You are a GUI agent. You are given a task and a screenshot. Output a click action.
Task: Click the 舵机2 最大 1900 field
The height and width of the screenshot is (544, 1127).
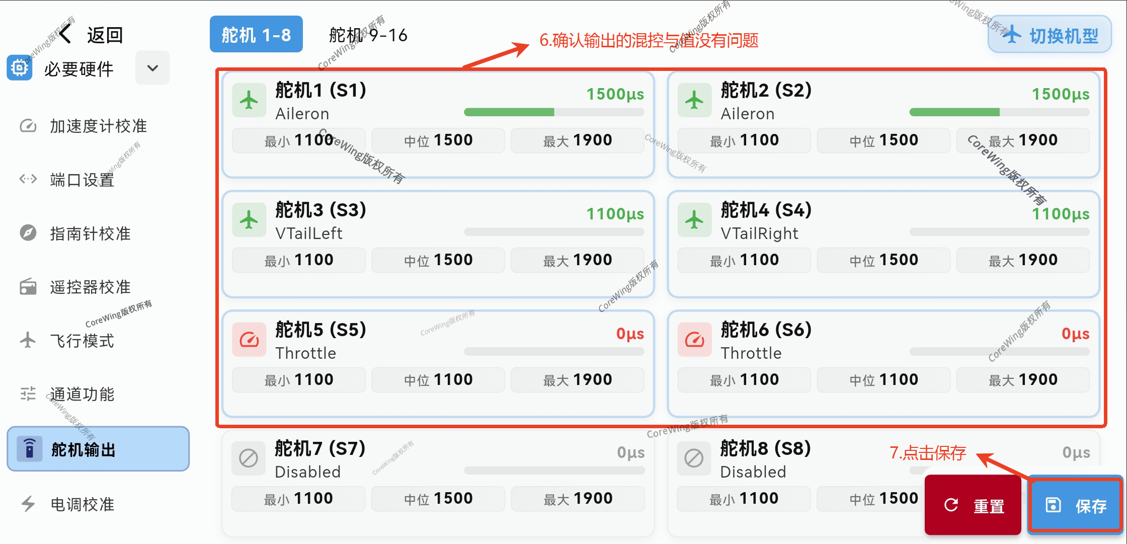click(1022, 140)
